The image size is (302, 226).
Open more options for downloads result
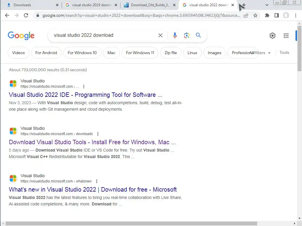click(98, 134)
